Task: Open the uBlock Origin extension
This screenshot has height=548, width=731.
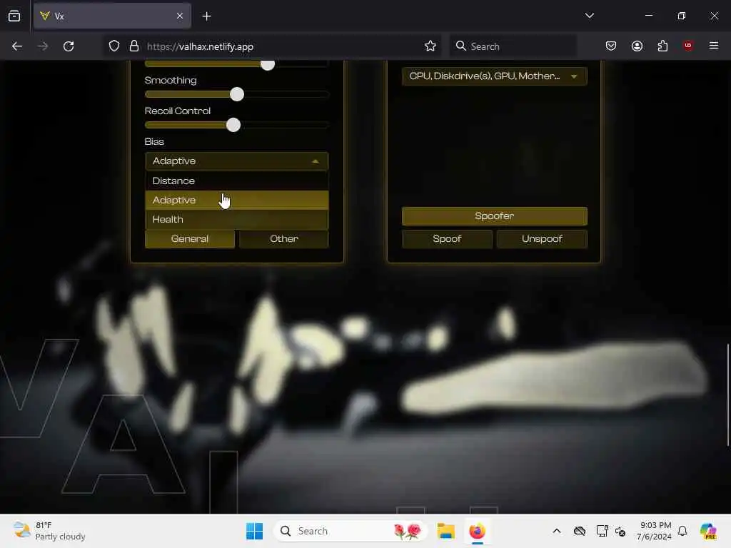Action: tap(688, 46)
